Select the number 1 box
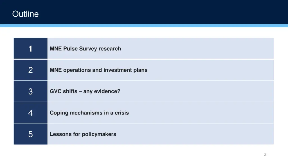The height and width of the screenshot is (162, 288). 30,48
